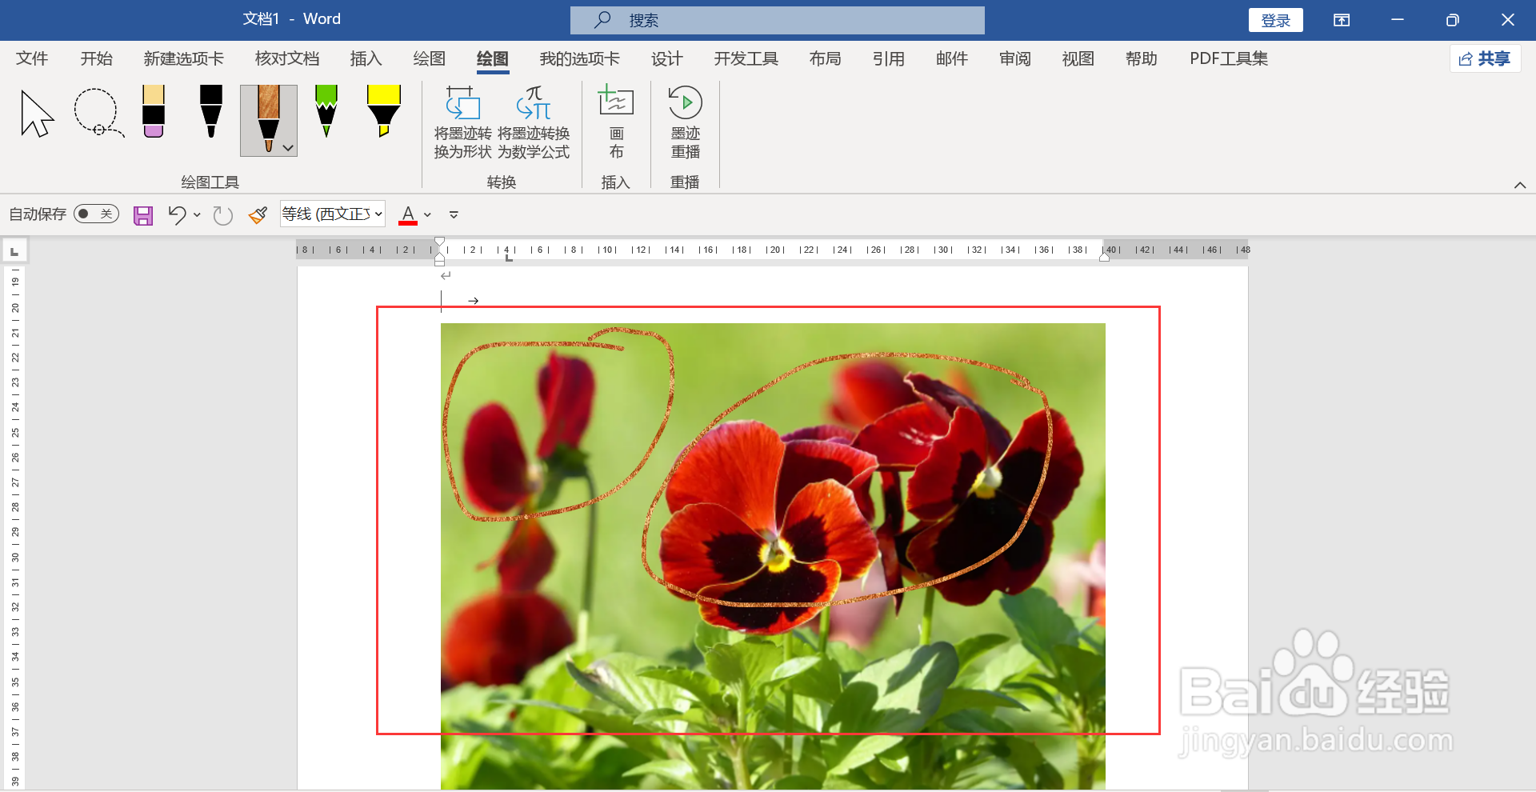Screen dimensions: 1536x792
Task: Open font color dropdown arrow
Action: pyautogui.click(x=427, y=214)
